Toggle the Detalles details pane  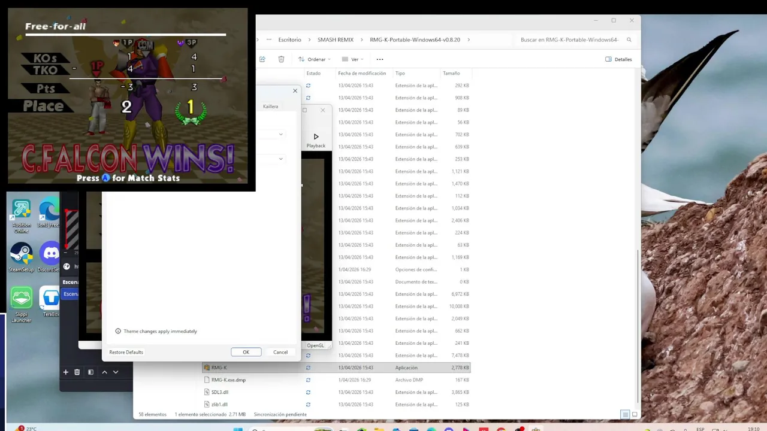[x=618, y=59]
